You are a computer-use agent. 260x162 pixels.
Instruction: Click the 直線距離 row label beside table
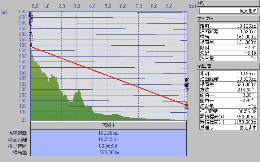pos(18,133)
